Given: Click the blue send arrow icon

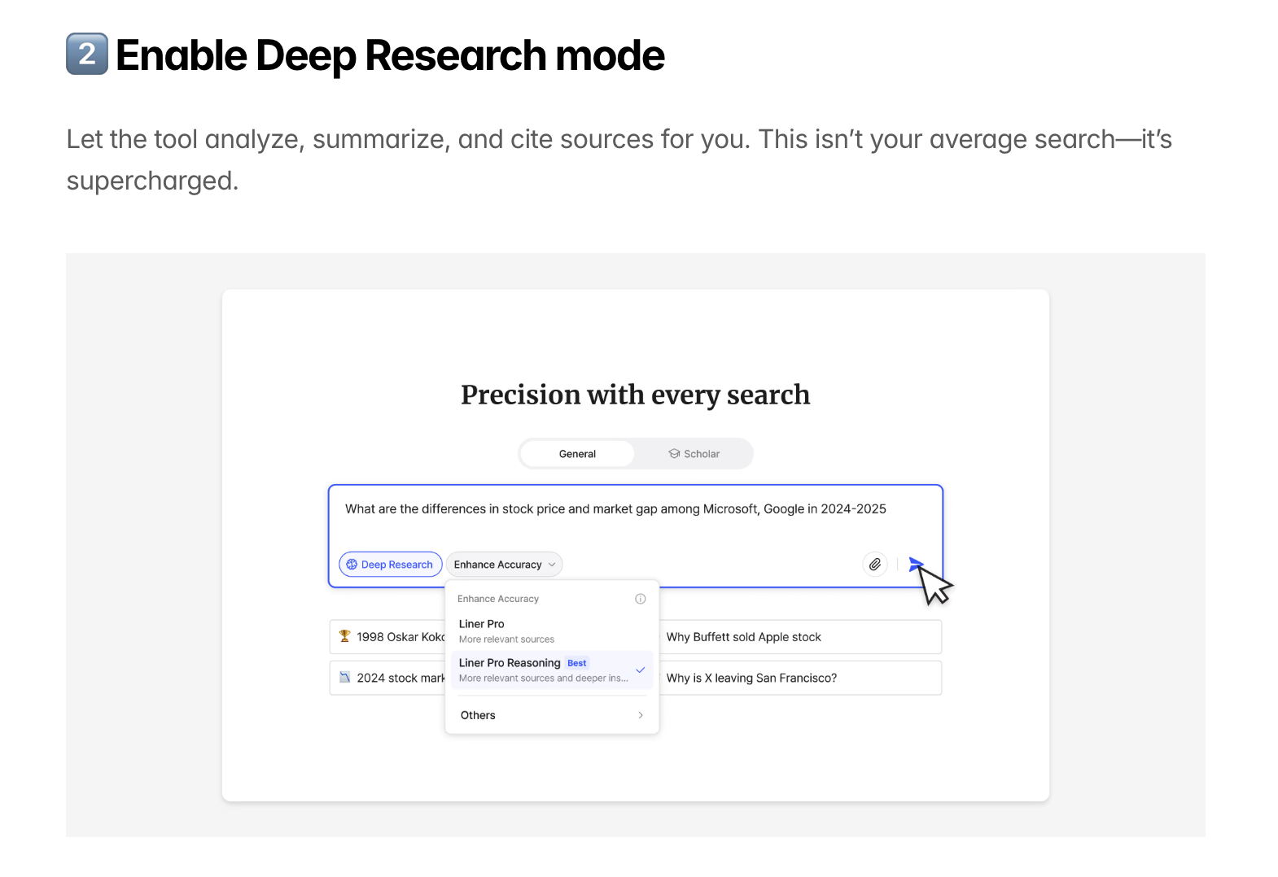Looking at the screenshot, I should 916,564.
